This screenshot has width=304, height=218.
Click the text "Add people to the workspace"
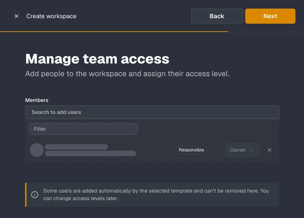click(76, 74)
